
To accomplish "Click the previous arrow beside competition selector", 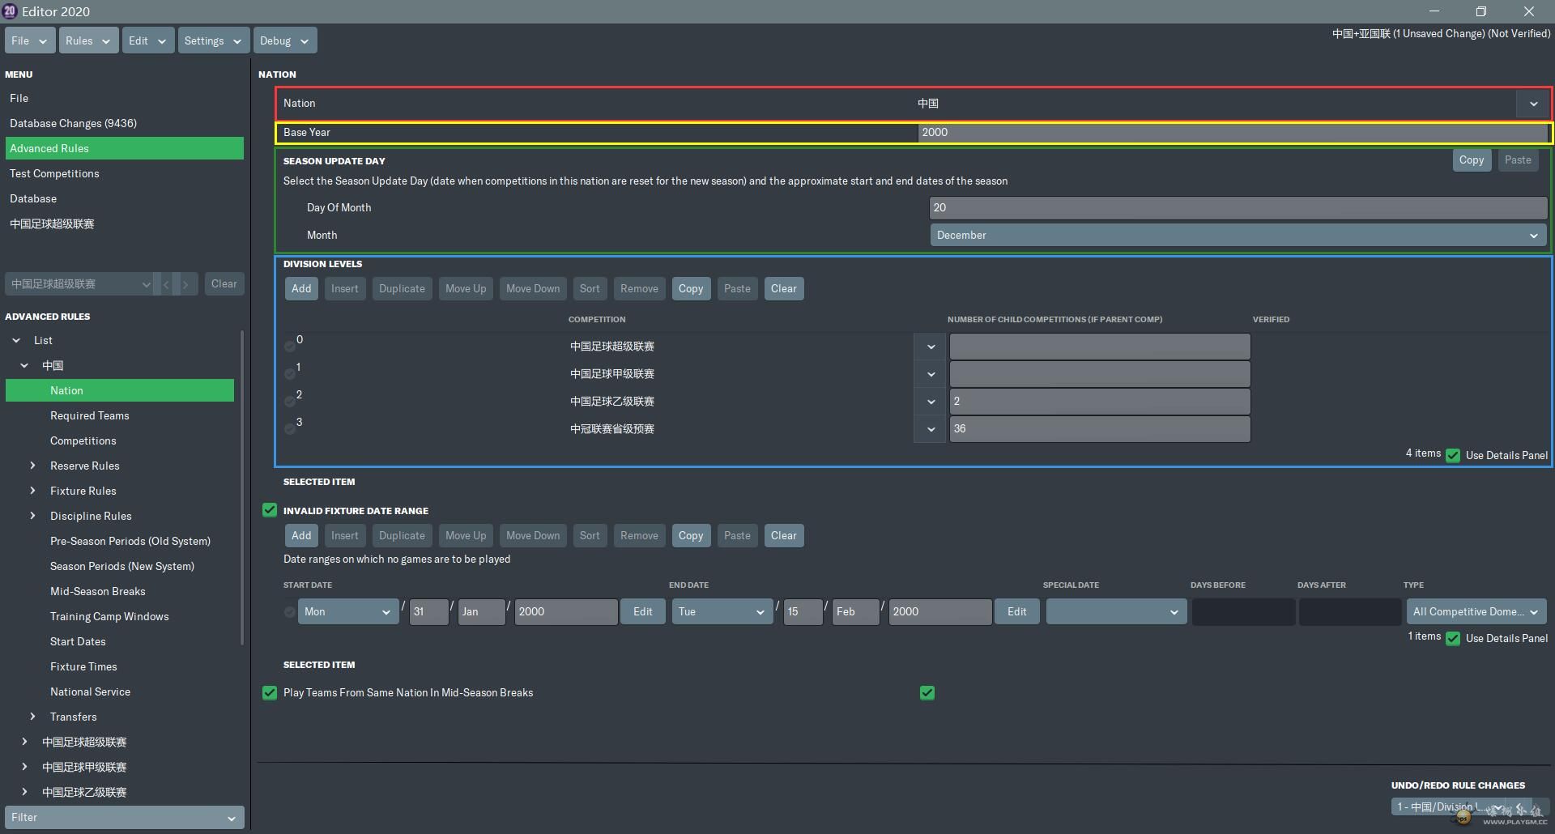I will [166, 284].
